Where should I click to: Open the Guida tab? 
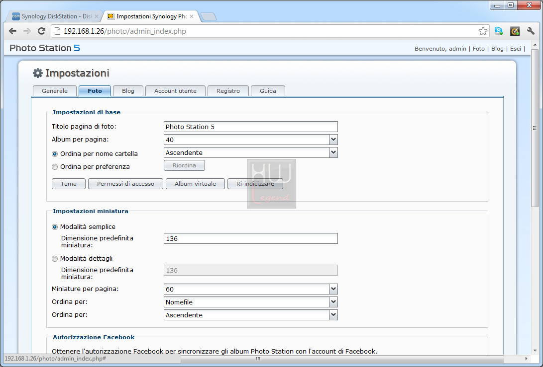[x=268, y=91]
